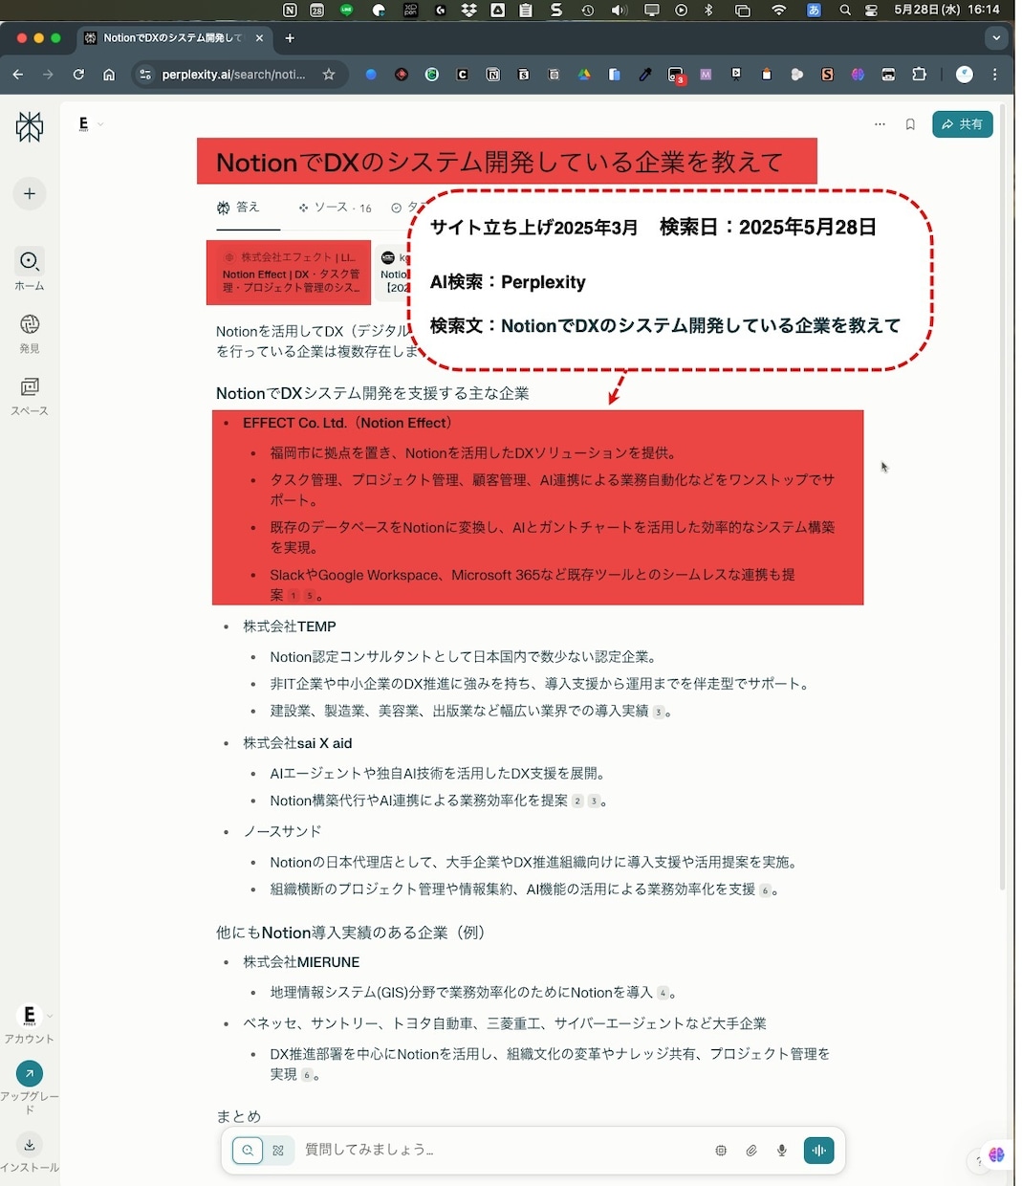Click the heading 他にもNotion導入実績のある企業（例）
This screenshot has height=1186, width=1022.
click(350, 933)
